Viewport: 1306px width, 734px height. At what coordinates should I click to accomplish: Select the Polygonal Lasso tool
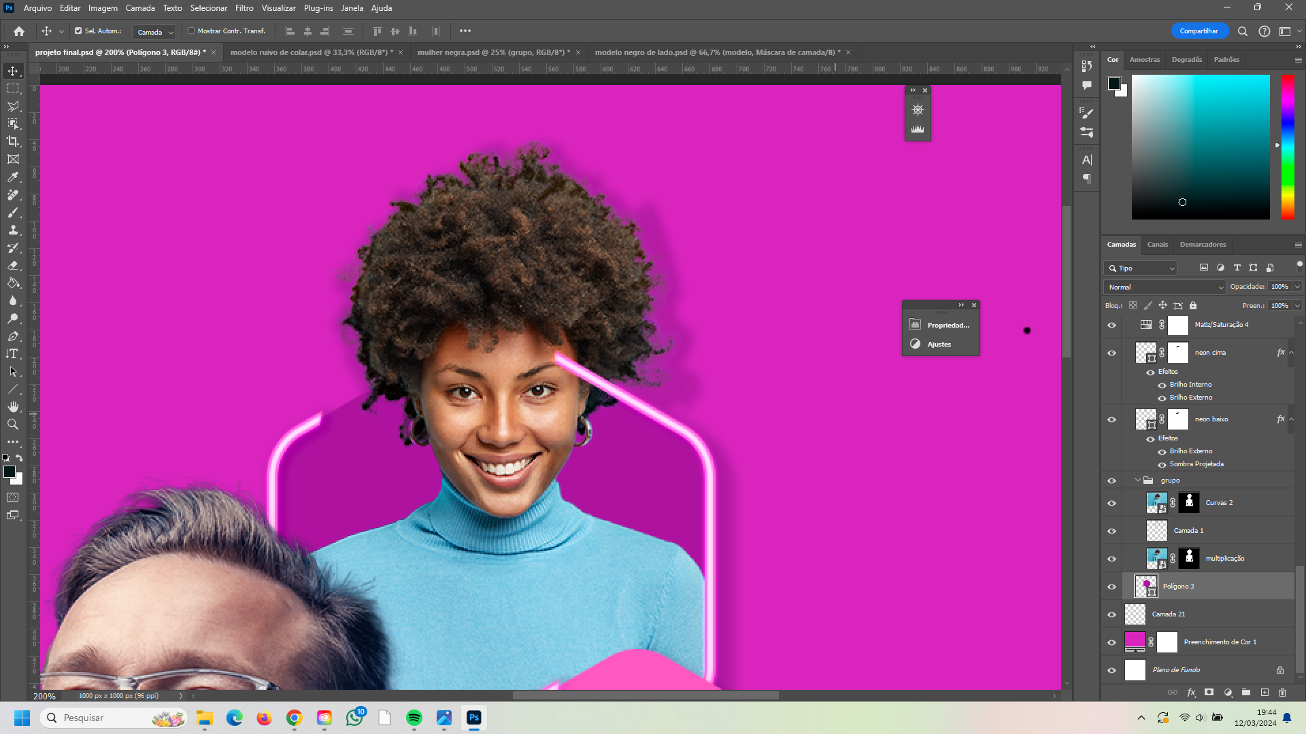click(13, 106)
